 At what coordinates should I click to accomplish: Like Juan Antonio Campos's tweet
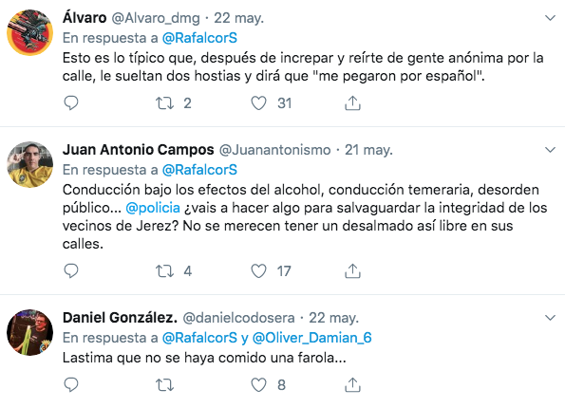[x=258, y=271]
